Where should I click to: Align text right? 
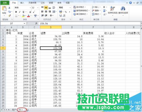point(50,12)
